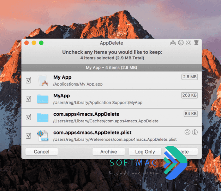221x191 pixels.
Task: Click the magnifier reveal icon on plist row
Action: pos(187,132)
